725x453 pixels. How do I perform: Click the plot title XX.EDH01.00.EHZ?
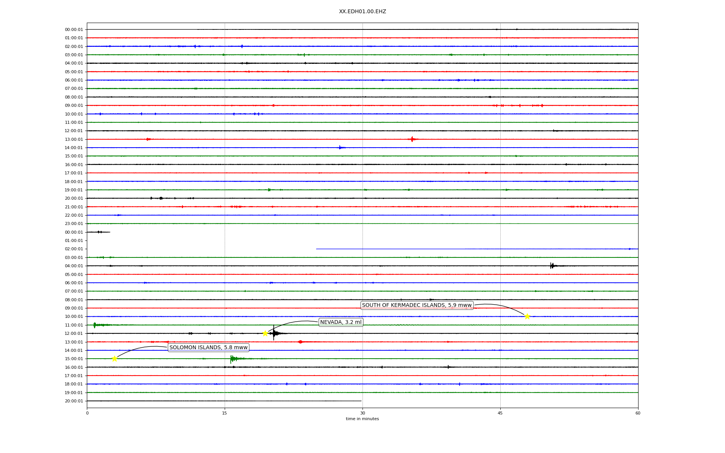click(362, 12)
